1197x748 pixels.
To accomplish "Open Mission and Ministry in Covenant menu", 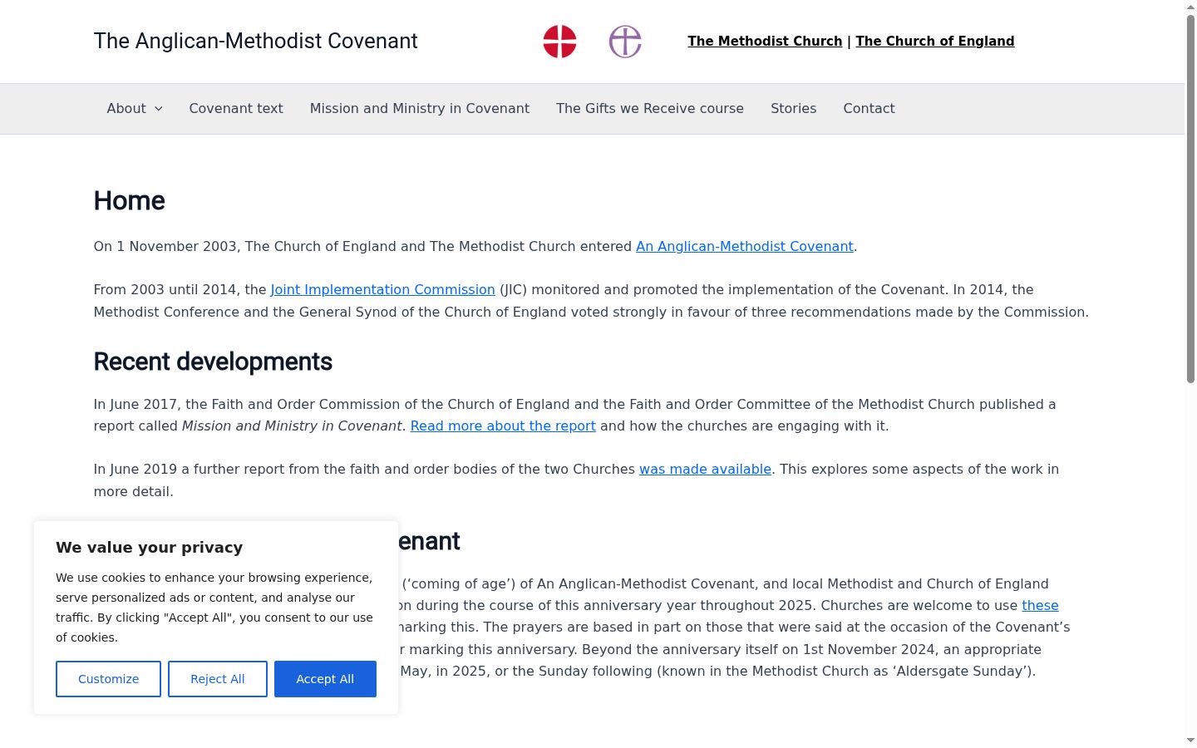I will click(x=420, y=109).
